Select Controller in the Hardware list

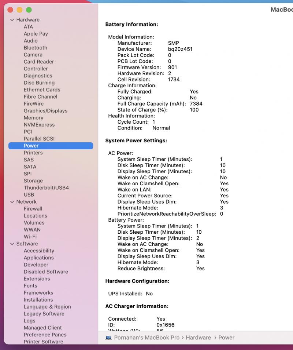pos(36,69)
